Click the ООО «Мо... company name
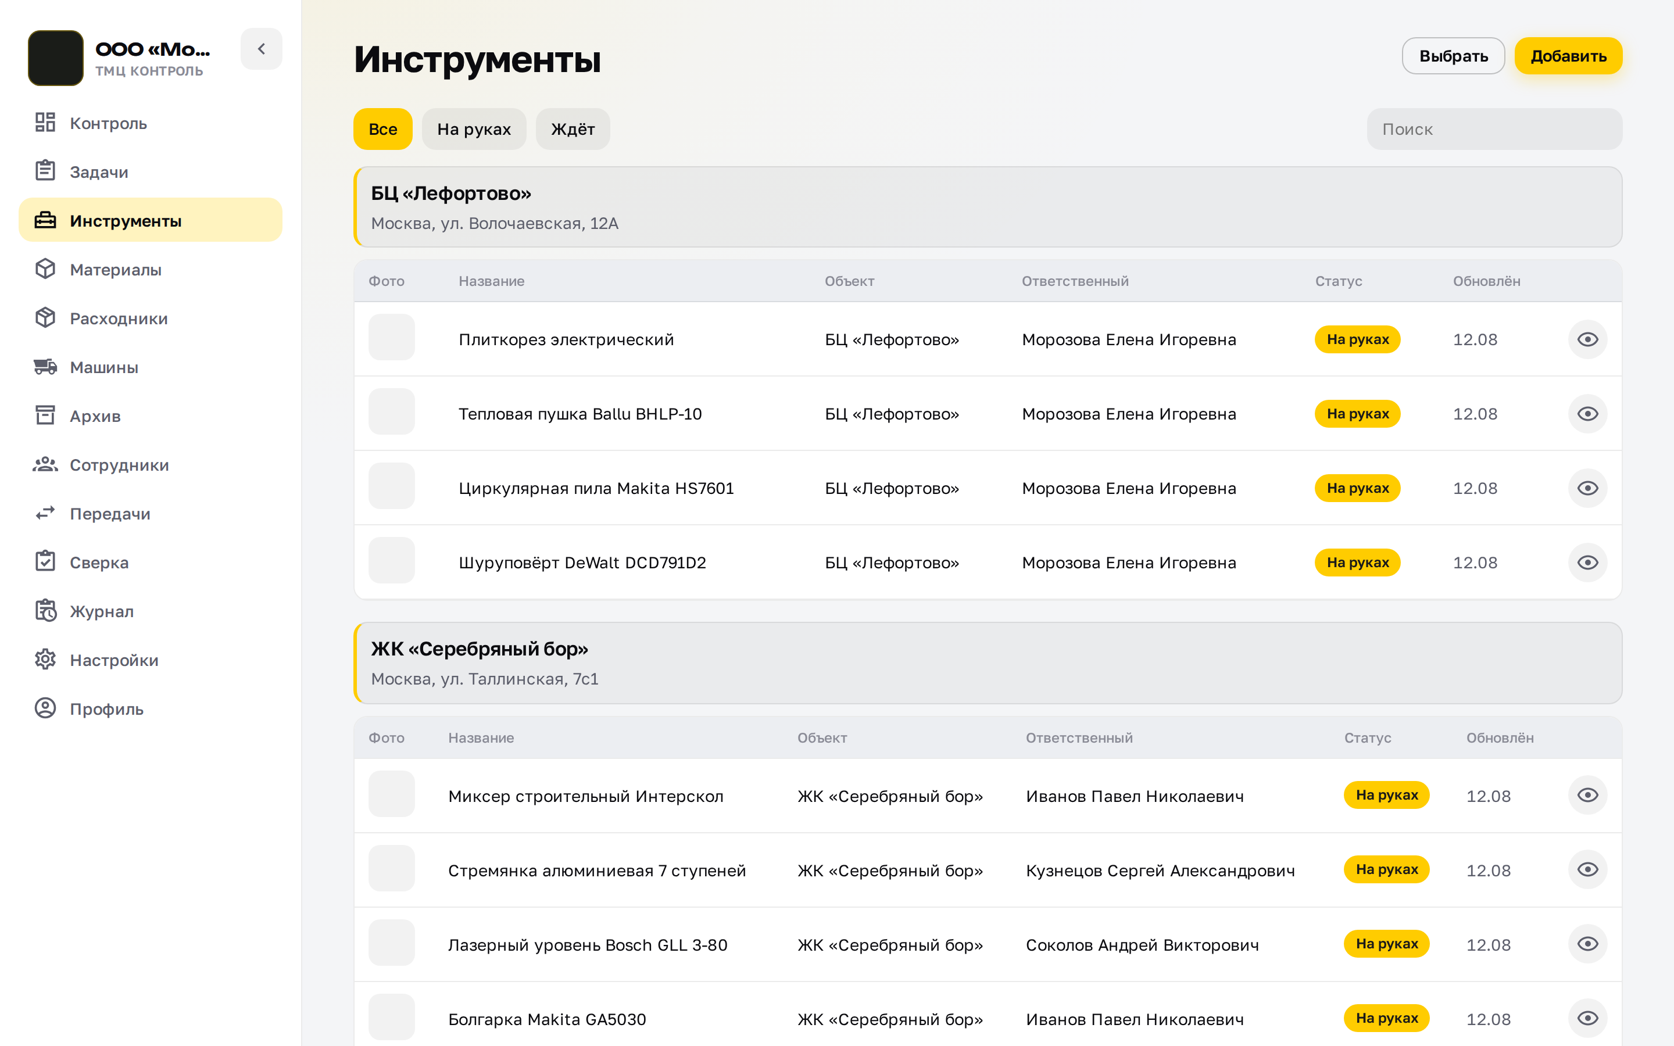 click(x=152, y=49)
